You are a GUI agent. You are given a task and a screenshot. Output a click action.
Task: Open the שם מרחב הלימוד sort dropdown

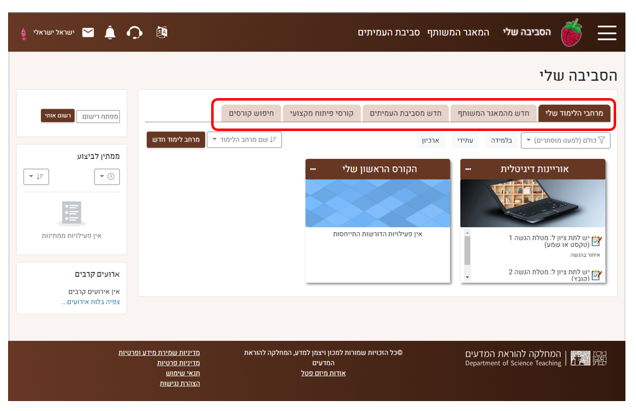tap(244, 140)
